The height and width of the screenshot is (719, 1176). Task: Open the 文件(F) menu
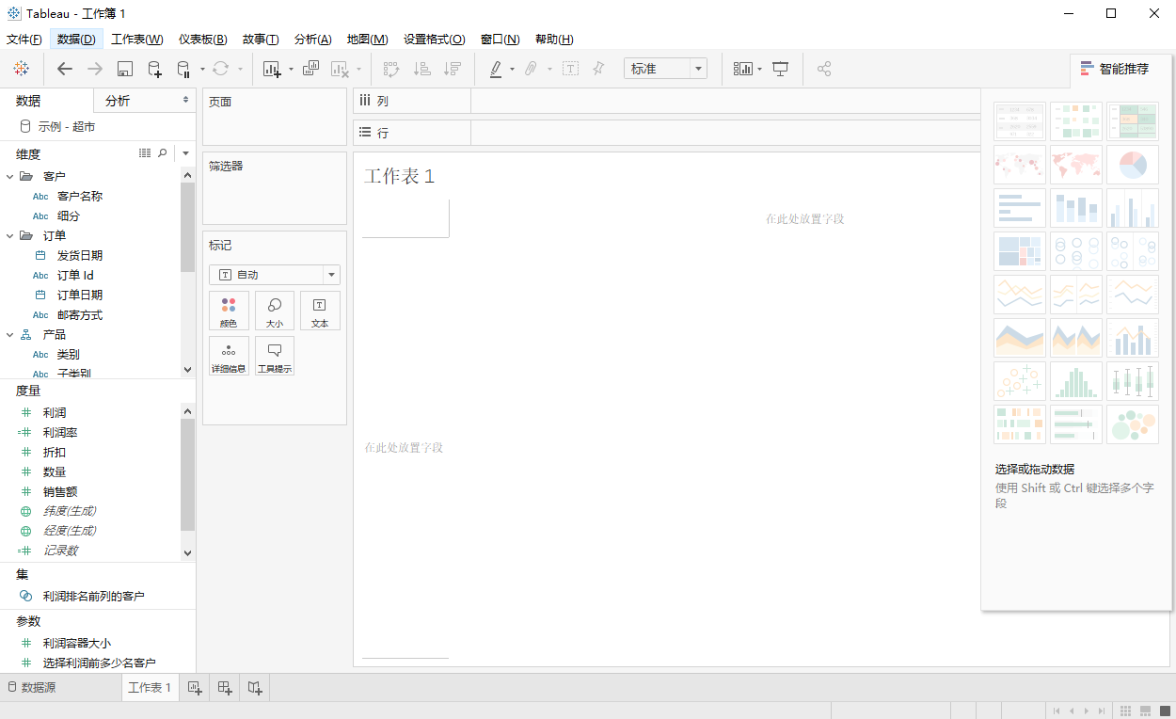(24, 40)
